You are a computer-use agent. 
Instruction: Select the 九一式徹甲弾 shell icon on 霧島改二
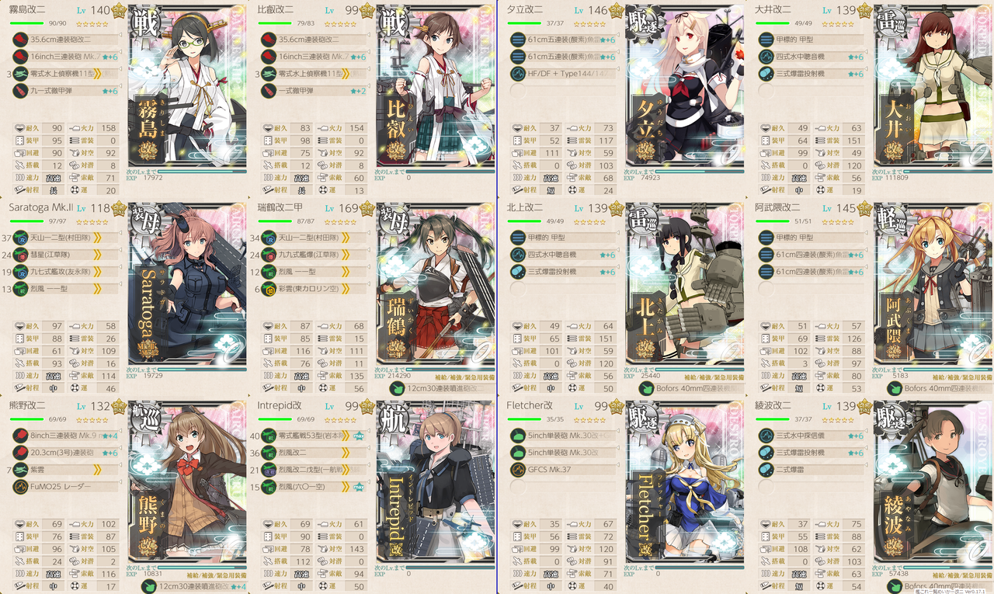click(x=20, y=91)
